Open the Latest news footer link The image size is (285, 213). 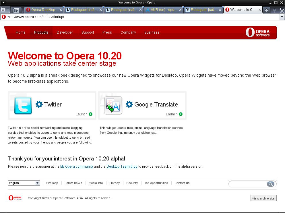pos(73,183)
